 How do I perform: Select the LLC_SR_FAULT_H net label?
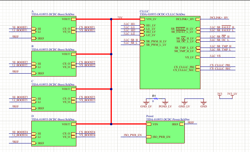click(222, 27)
